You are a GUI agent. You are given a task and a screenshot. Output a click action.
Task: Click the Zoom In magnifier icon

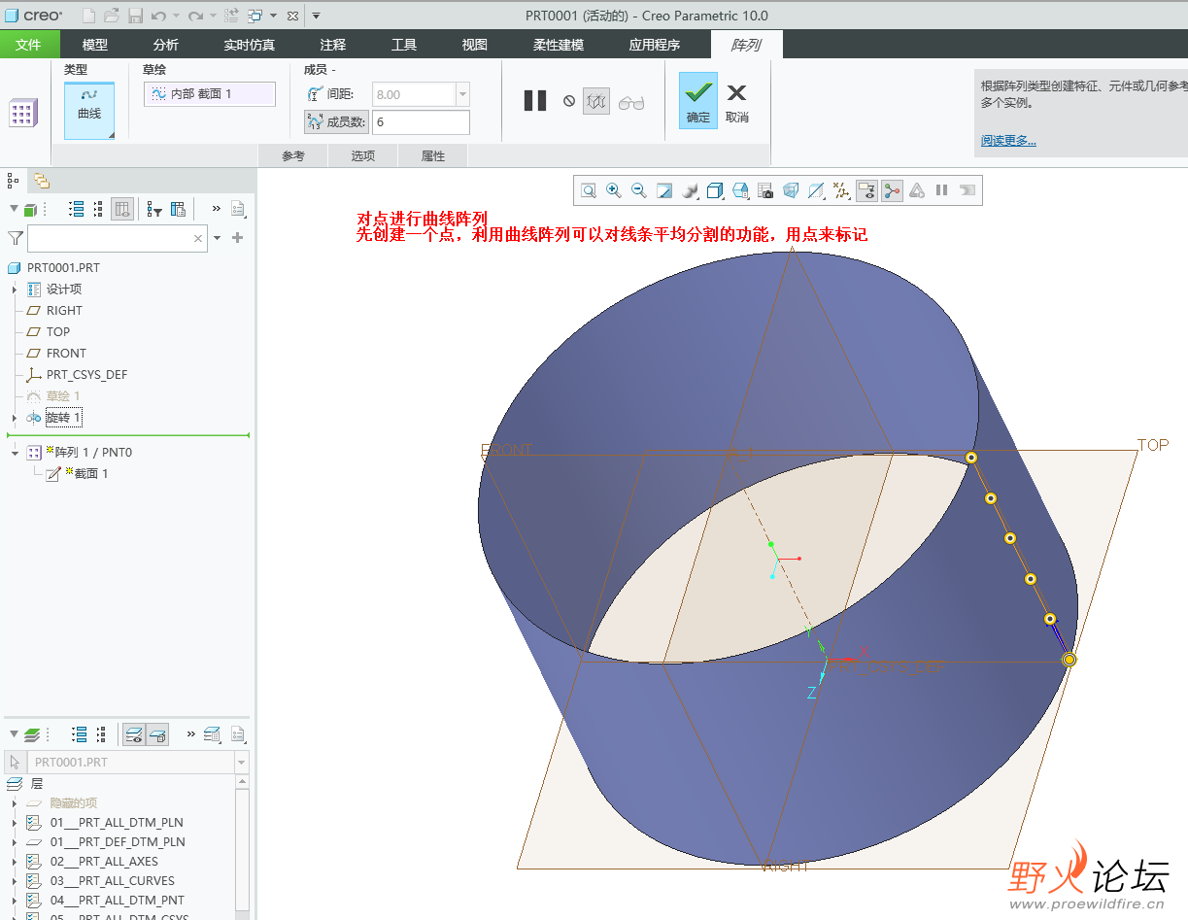point(614,190)
